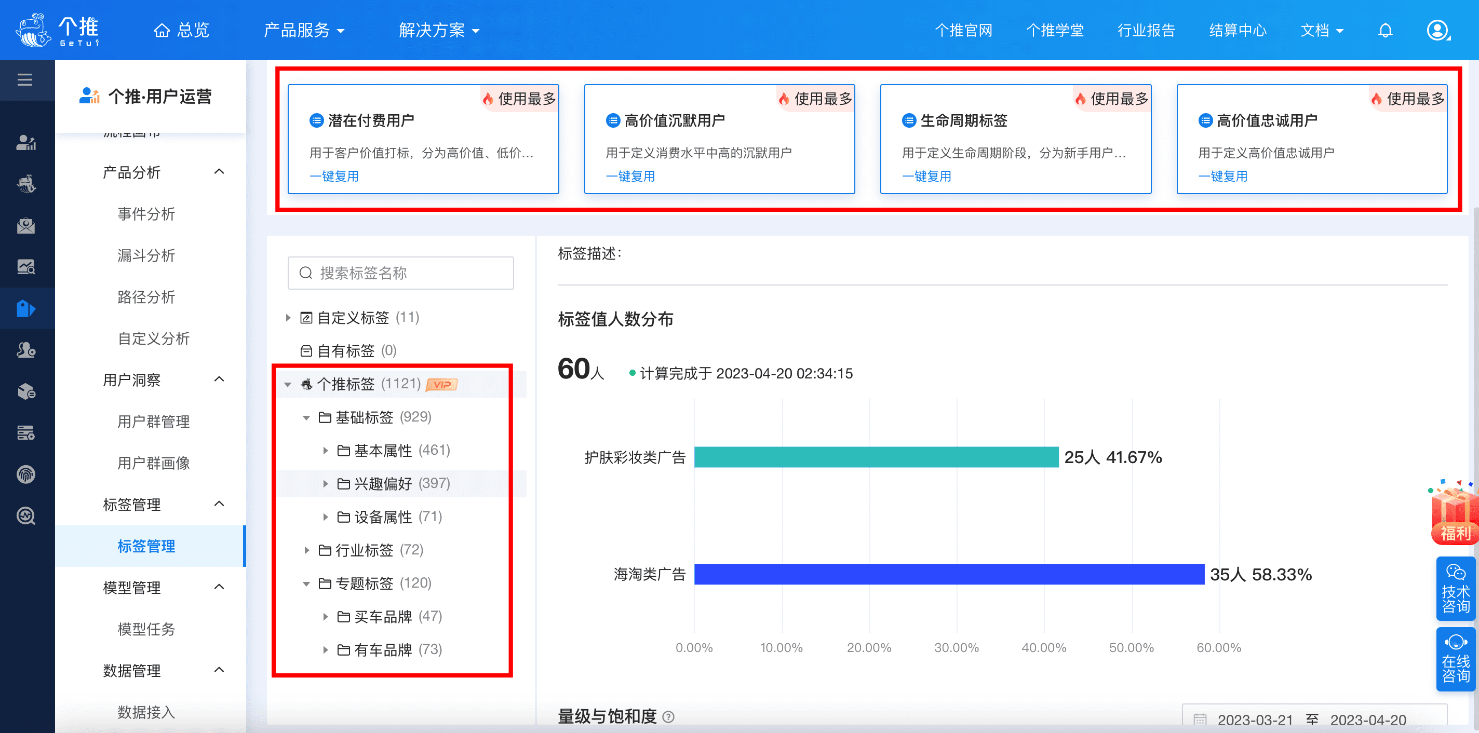Click the envelope message sidebar icon
This screenshot has height=733, width=1479.
pyautogui.click(x=26, y=226)
